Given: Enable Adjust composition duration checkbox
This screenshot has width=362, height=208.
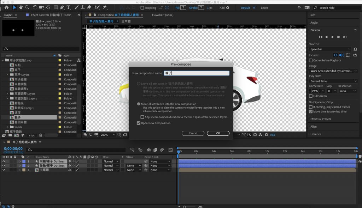Looking at the screenshot, I should [x=142, y=117].
